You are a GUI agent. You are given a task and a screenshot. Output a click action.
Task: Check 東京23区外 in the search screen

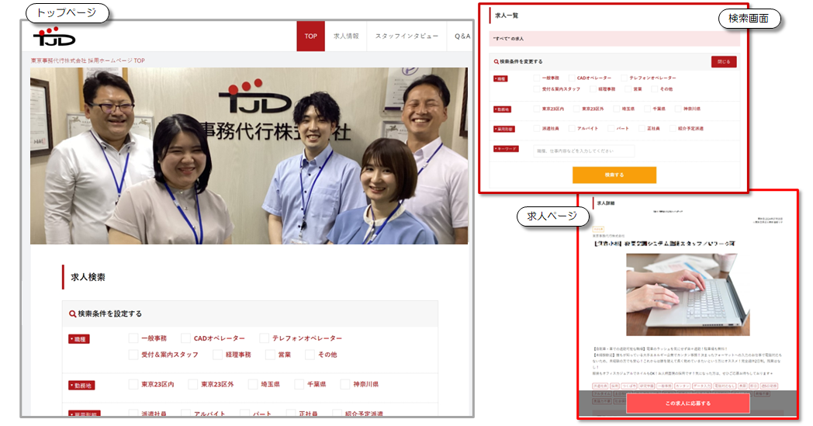576,109
